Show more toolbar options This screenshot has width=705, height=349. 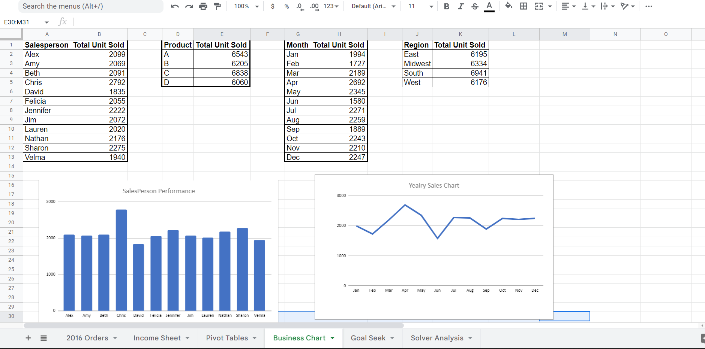point(649,6)
